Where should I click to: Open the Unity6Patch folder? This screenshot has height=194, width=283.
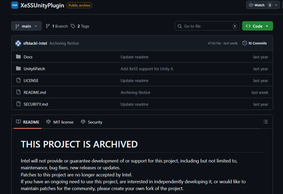click(34, 69)
